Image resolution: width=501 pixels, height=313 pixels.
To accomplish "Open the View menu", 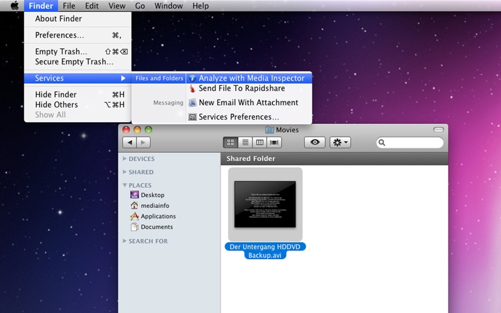I will 116,6.
